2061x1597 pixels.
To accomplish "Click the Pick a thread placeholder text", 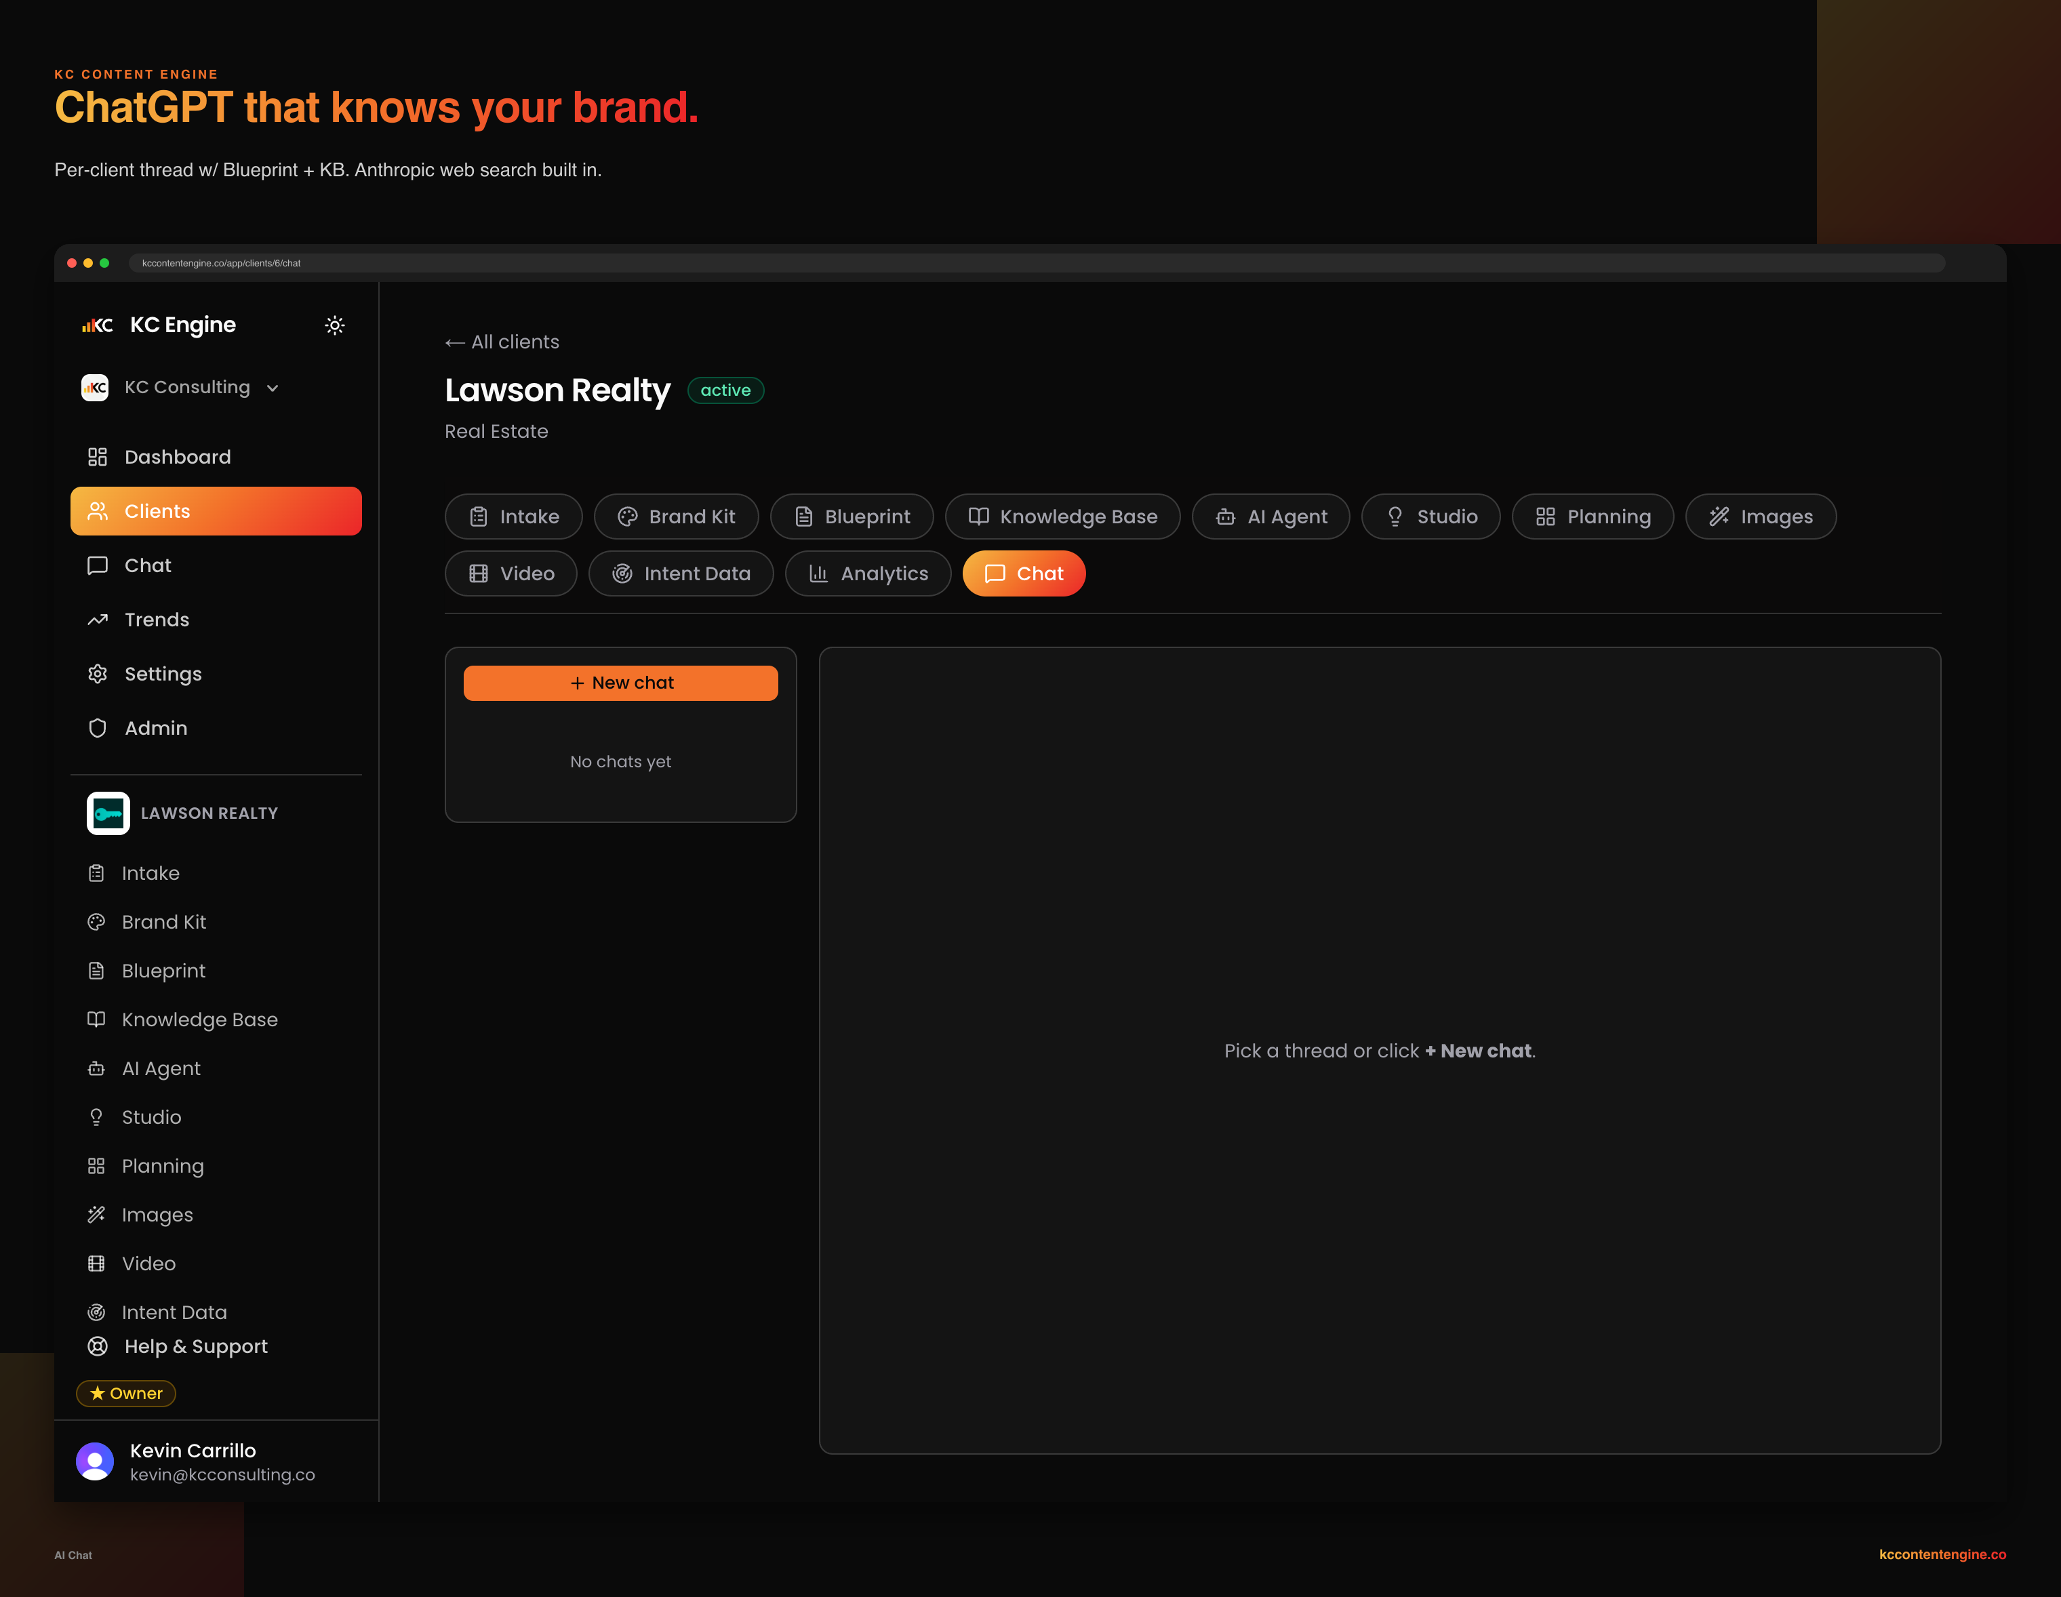I will [x=1380, y=1051].
